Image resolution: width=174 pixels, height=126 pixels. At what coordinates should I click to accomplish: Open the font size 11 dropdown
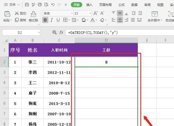[90, 13]
